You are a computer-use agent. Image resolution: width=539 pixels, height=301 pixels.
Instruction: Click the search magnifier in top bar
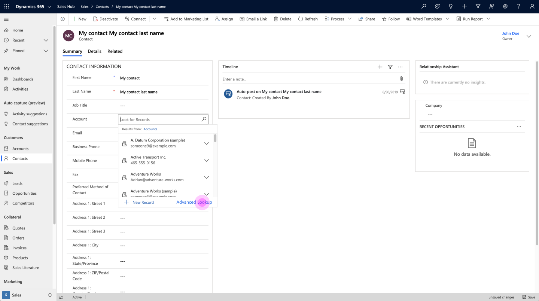[x=424, y=6]
